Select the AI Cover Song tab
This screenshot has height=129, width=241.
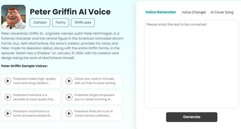pos(222,12)
